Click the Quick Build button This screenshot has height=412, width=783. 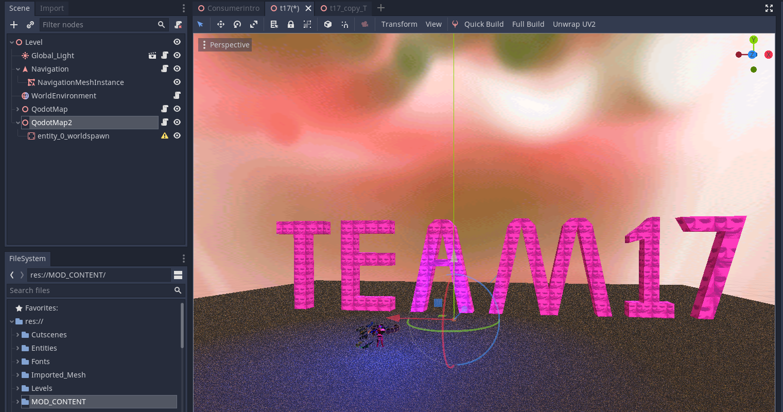484,24
